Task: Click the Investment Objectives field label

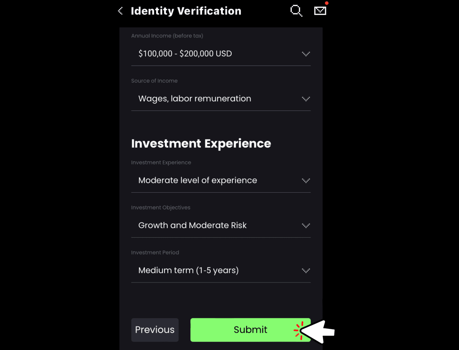Action: pyautogui.click(x=161, y=208)
